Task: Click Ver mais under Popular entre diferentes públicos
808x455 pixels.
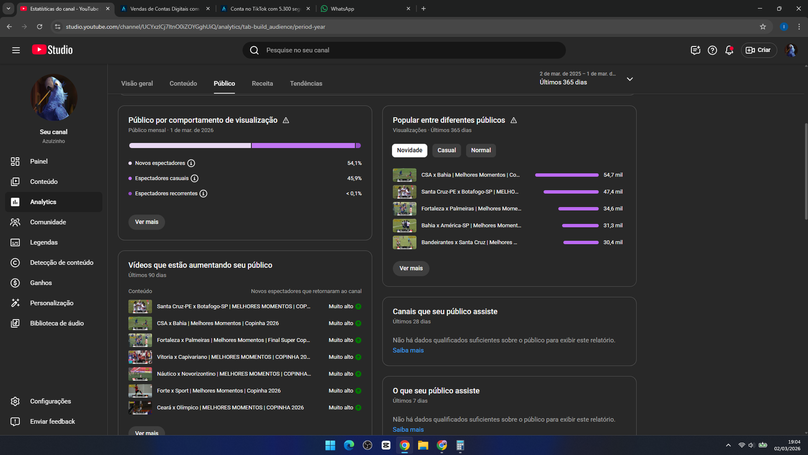Action: pos(411,268)
